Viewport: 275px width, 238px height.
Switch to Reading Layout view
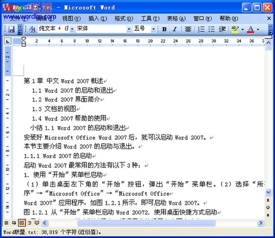click(37, 223)
